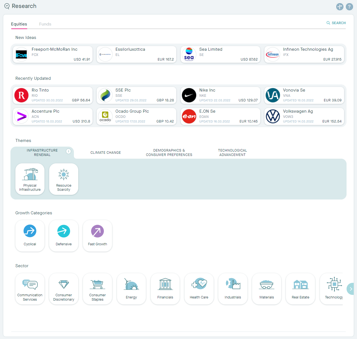Image resolution: width=357 pixels, height=339 pixels.
Task: Open the Freeport-McMoRan Inc name link
Action: tap(54, 49)
